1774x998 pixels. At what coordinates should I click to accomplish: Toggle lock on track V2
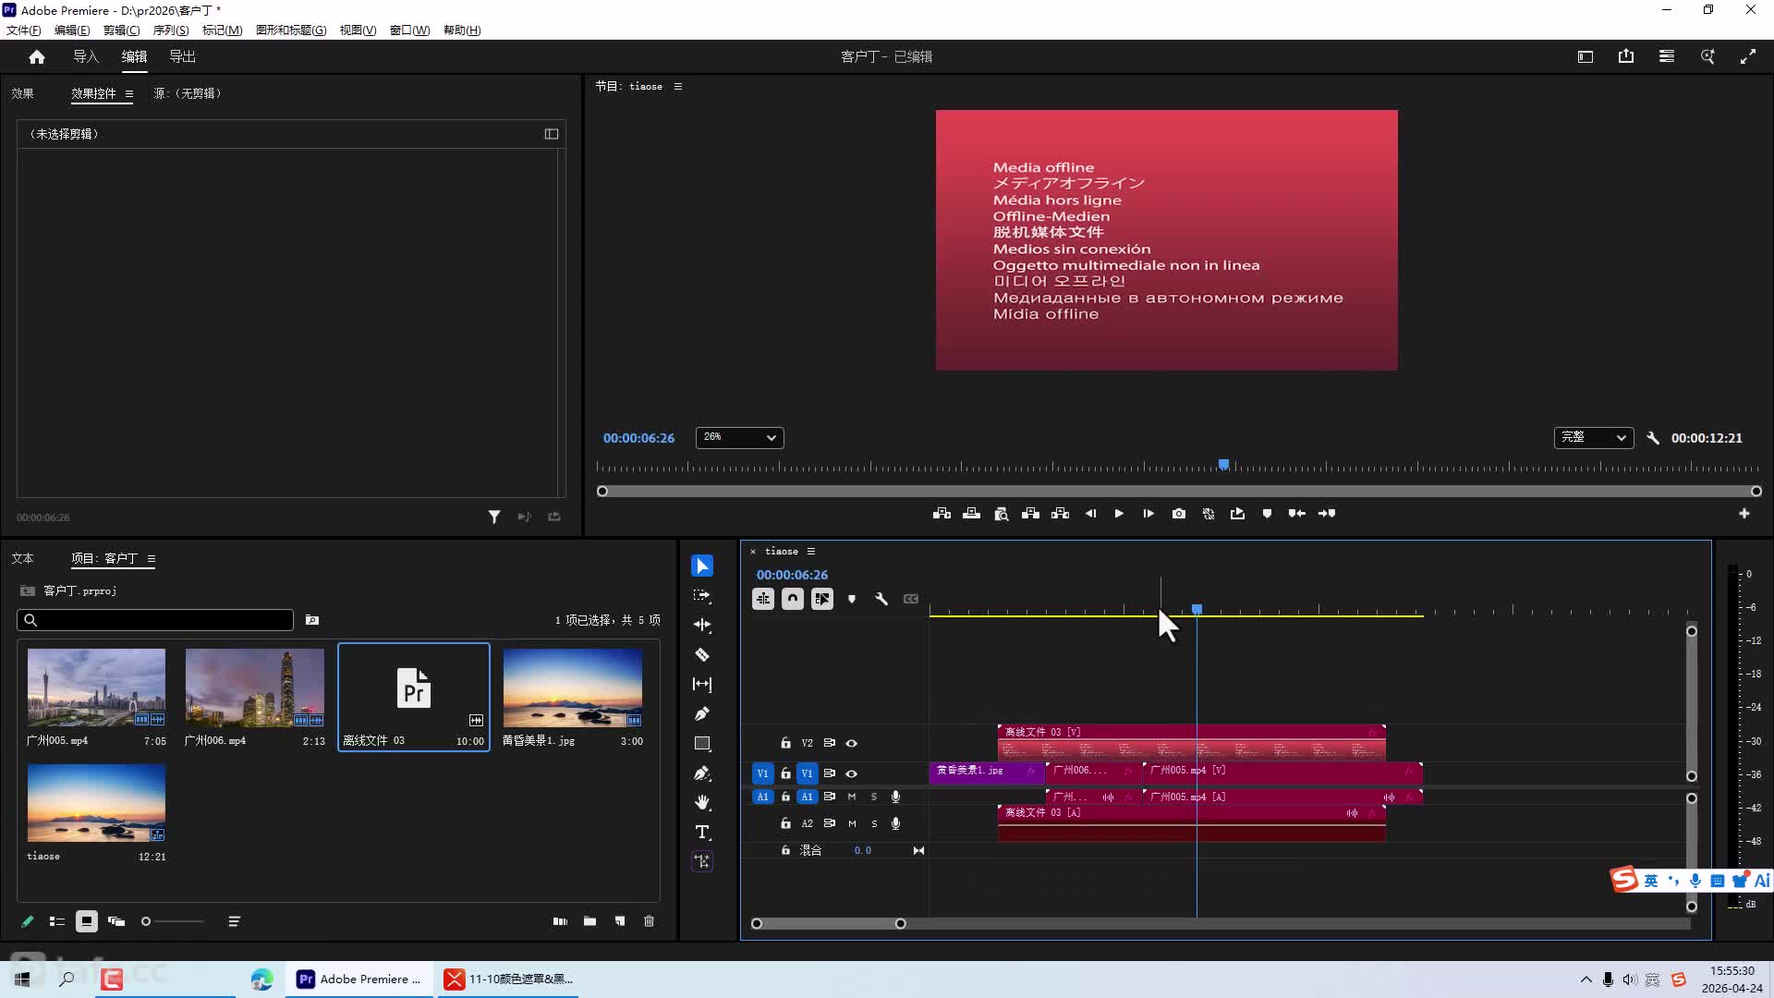click(785, 744)
